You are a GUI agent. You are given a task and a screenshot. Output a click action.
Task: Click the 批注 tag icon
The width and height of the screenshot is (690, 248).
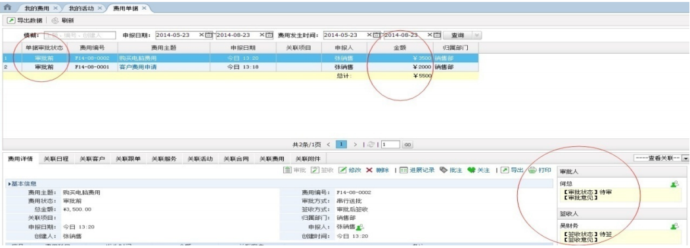[x=443, y=170]
